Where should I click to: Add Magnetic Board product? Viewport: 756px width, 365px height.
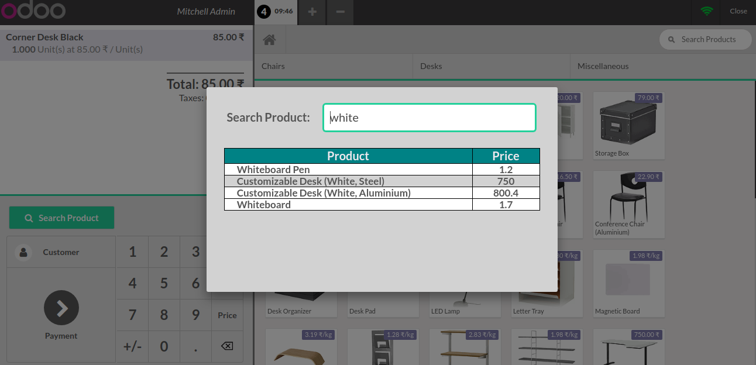point(629,284)
